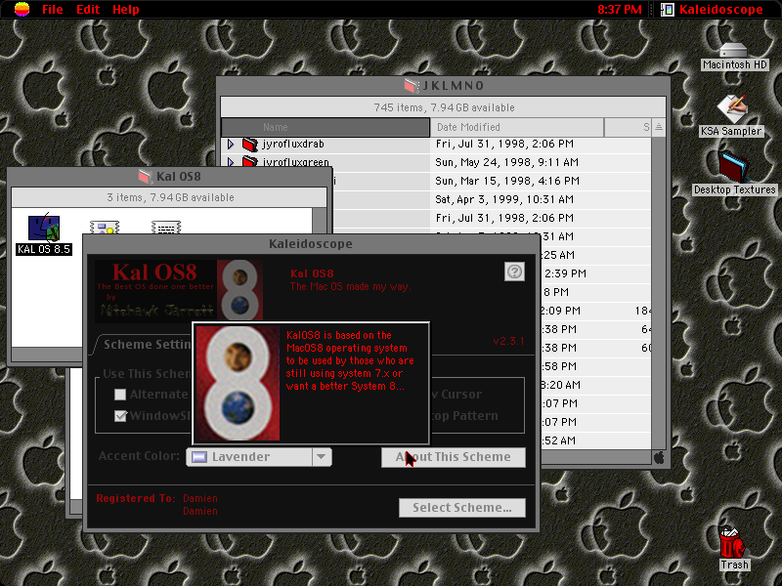Click the Kal OS8 window title folder icon
This screenshot has height=586, width=782.
pyautogui.click(x=145, y=176)
